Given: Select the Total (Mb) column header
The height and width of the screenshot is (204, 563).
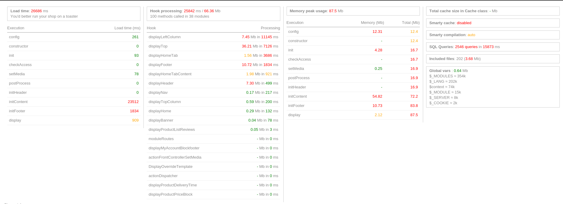Looking at the screenshot, I should click(411, 23).
